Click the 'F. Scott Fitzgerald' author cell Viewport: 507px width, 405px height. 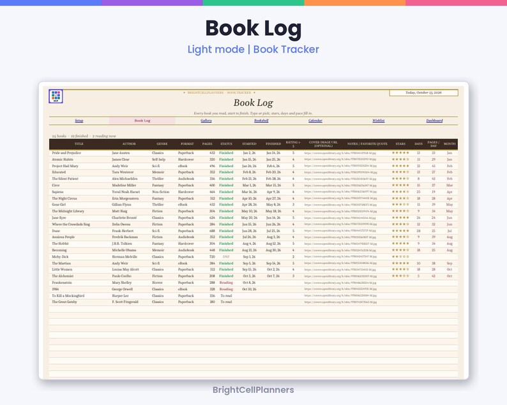[125, 302]
